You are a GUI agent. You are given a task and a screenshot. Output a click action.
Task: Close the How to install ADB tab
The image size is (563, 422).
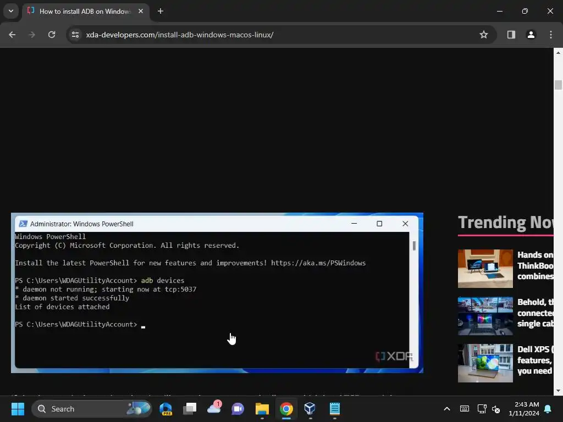141,11
